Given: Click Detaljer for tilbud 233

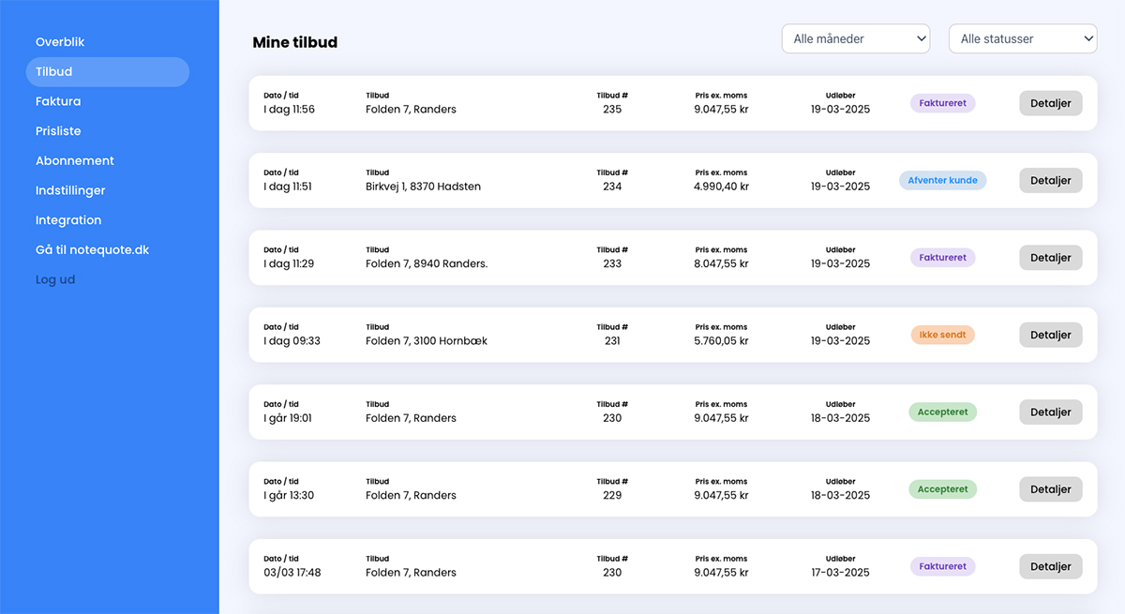Looking at the screenshot, I should click(1050, 258).
